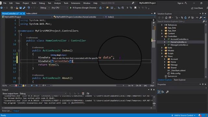Image resolution: width=208 pixels, height=117 pixels.
Task: Open the Build menu
Action: pos(34,3)
